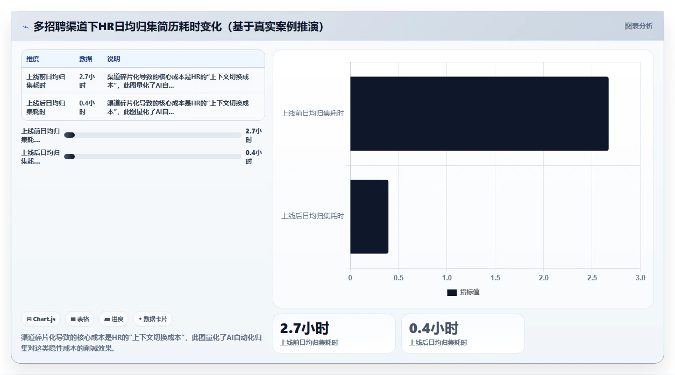675x375 pixels.
Task: Open the 2.7小时 data card
Action: coord(334,334)
